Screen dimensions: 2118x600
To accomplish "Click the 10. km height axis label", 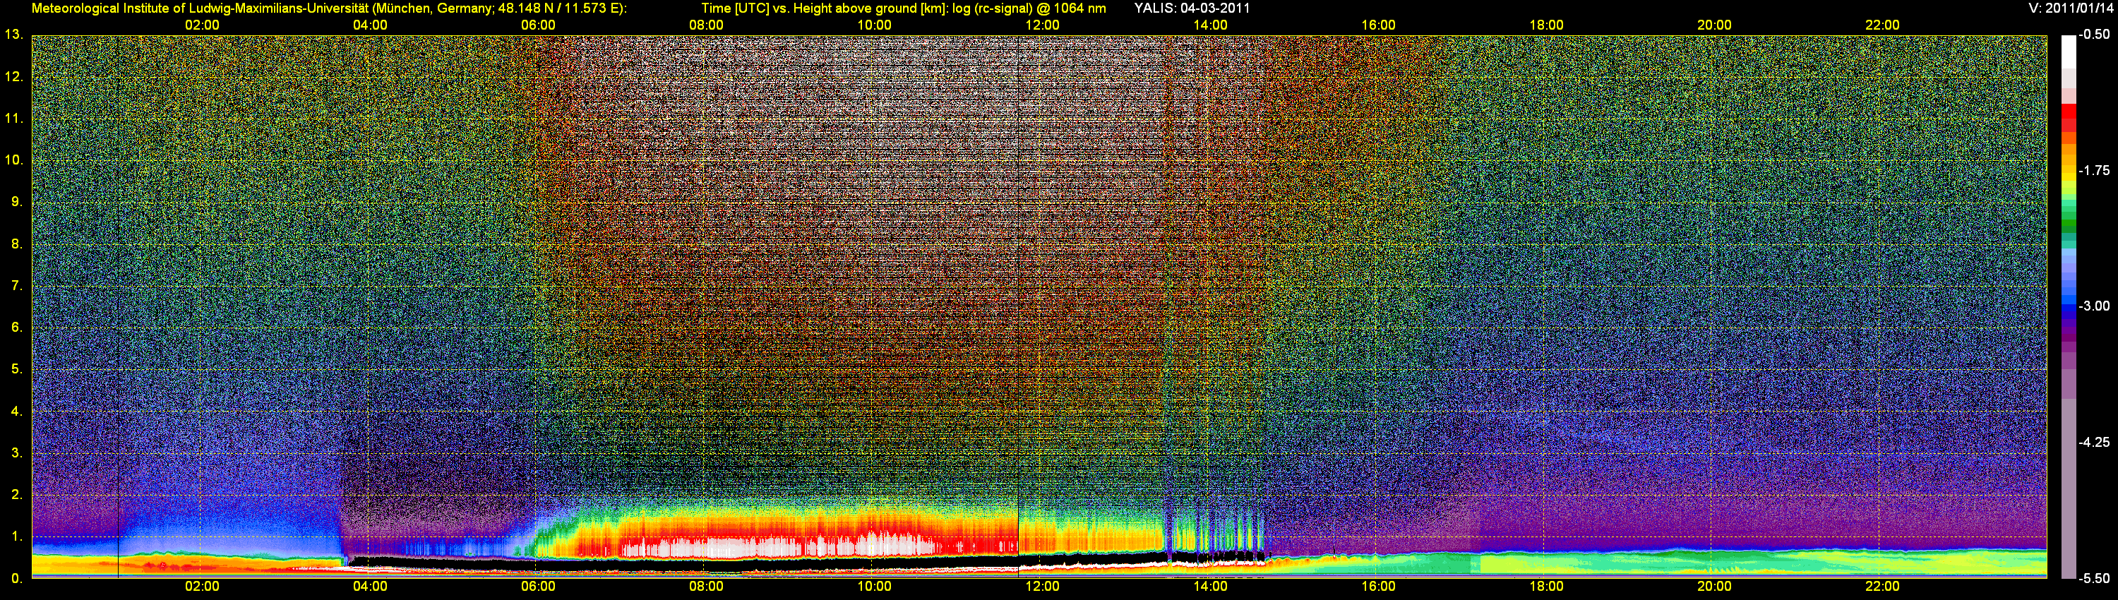I will click(x=14, y=160).
